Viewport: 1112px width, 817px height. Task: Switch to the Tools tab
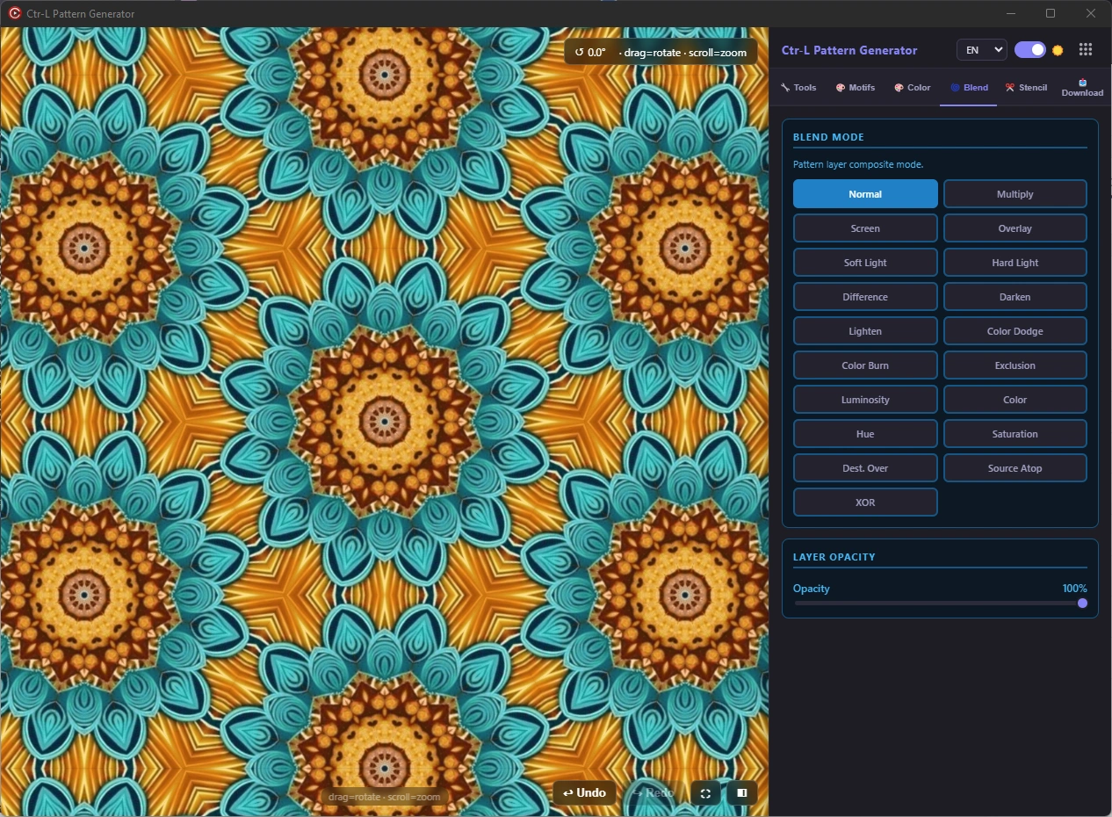click(x=798, y=88)
